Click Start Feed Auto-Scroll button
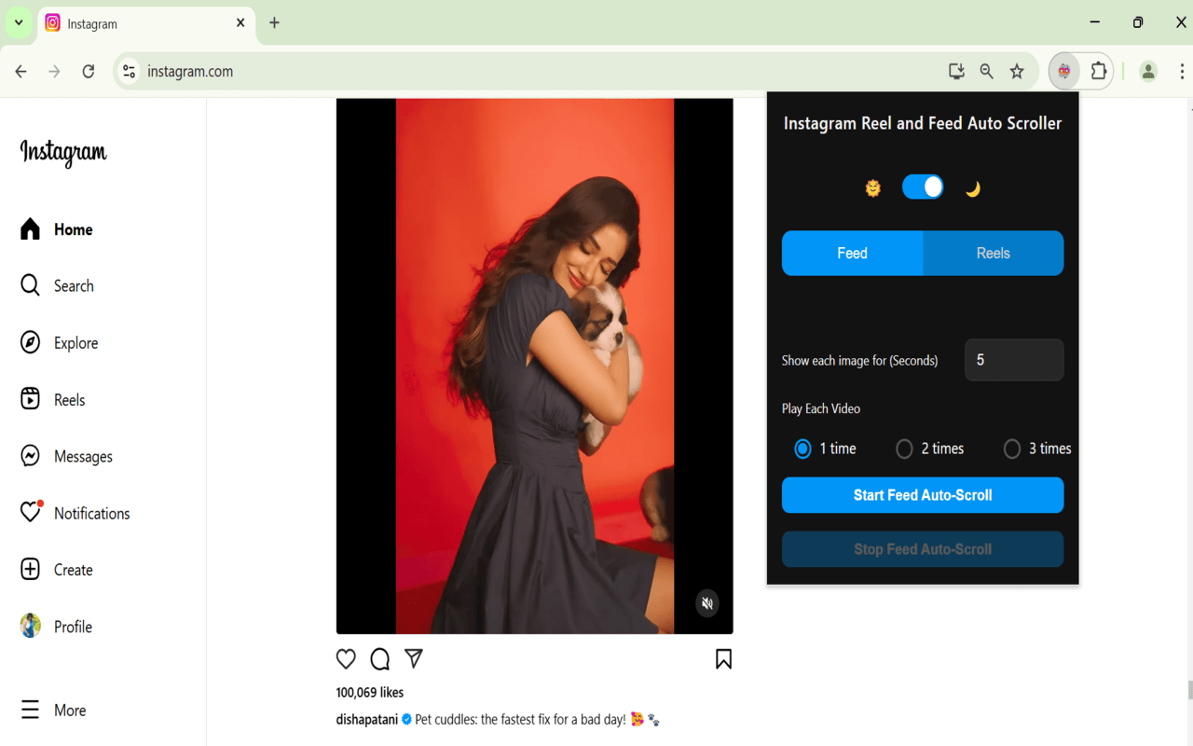This screenshot has width=1193, height=746. coord(923,495)
